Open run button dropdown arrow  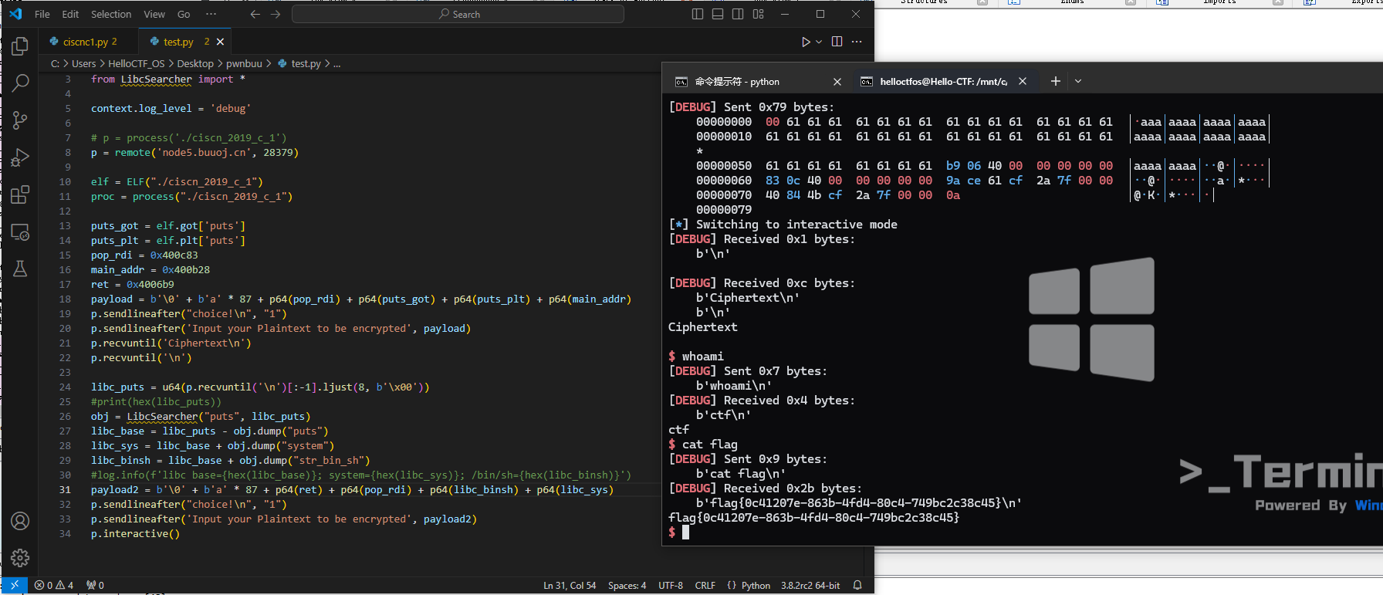[x=819, y=42]
